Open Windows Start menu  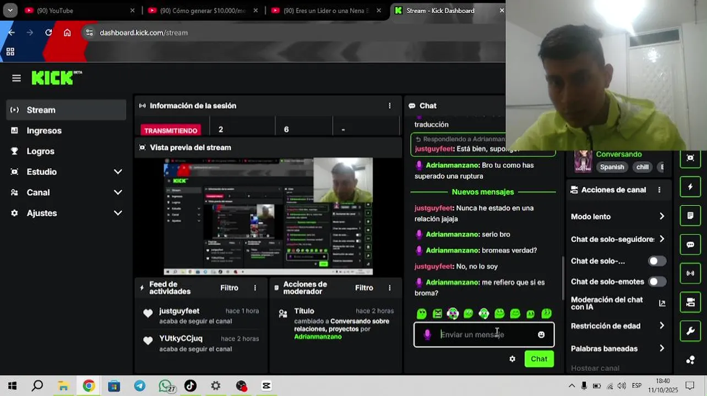coord(12,386)
